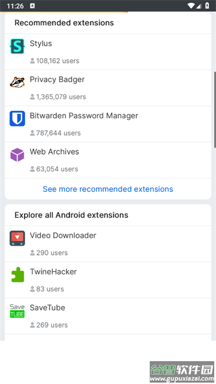The width and height of the screenshot is (216, 384).
Task: Open the Web Archives title
Action: pyautogui.click(x=55, y=152)
